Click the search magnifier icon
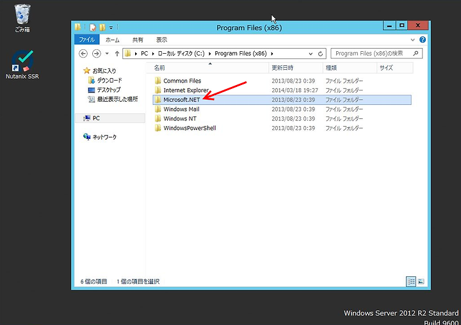461x325 pixels. point(416,53)
